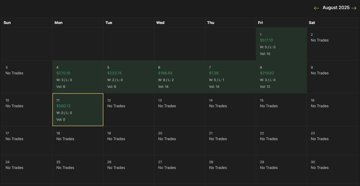The height and width of the screenshot is (186, 360).
Task: Open August 21 No Trades cell
Action: click(x=230, y=141)
